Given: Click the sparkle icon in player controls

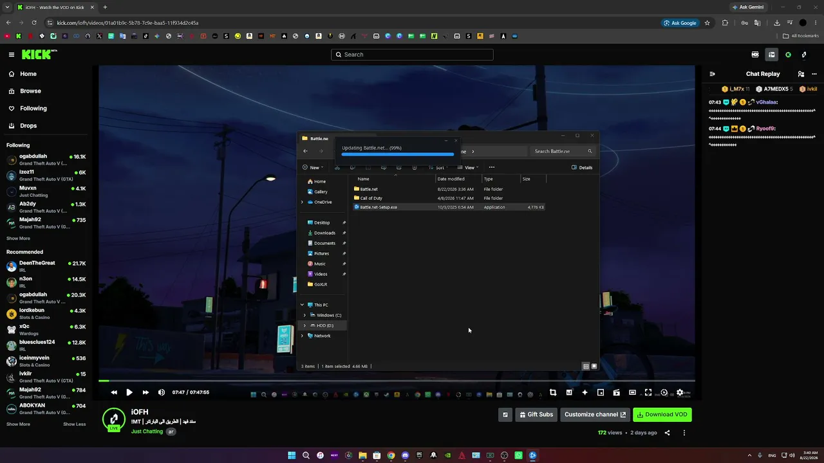Looking at the screenshot, I should click(585, 392).
